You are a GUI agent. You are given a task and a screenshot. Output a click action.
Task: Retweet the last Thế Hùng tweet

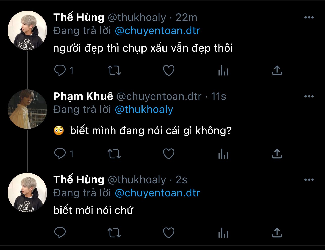click(114, 232)
